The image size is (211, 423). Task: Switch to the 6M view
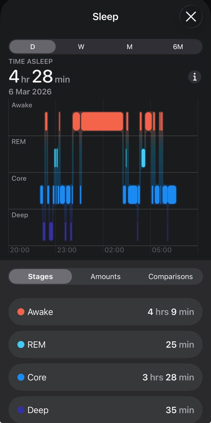[178, 47]
